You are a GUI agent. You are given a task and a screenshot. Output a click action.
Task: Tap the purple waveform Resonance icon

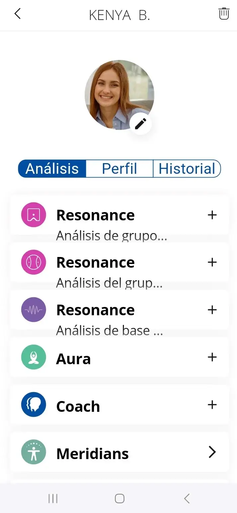[34, 310]
